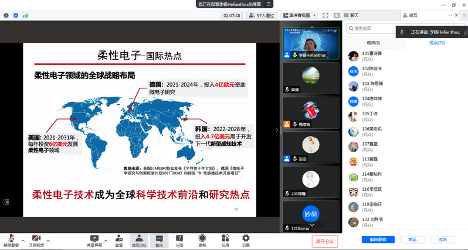468x250 pixels.
Task: Expand the arrow next to 共享屏幕
Action: pos(105,239)
